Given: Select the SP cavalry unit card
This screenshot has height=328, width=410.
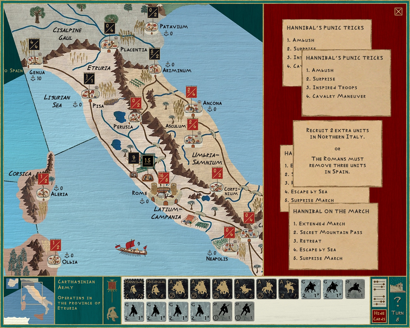Looking at the screenshot, I should [355, 289].
